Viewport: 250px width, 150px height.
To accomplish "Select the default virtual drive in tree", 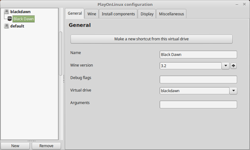I will (17, 26).
